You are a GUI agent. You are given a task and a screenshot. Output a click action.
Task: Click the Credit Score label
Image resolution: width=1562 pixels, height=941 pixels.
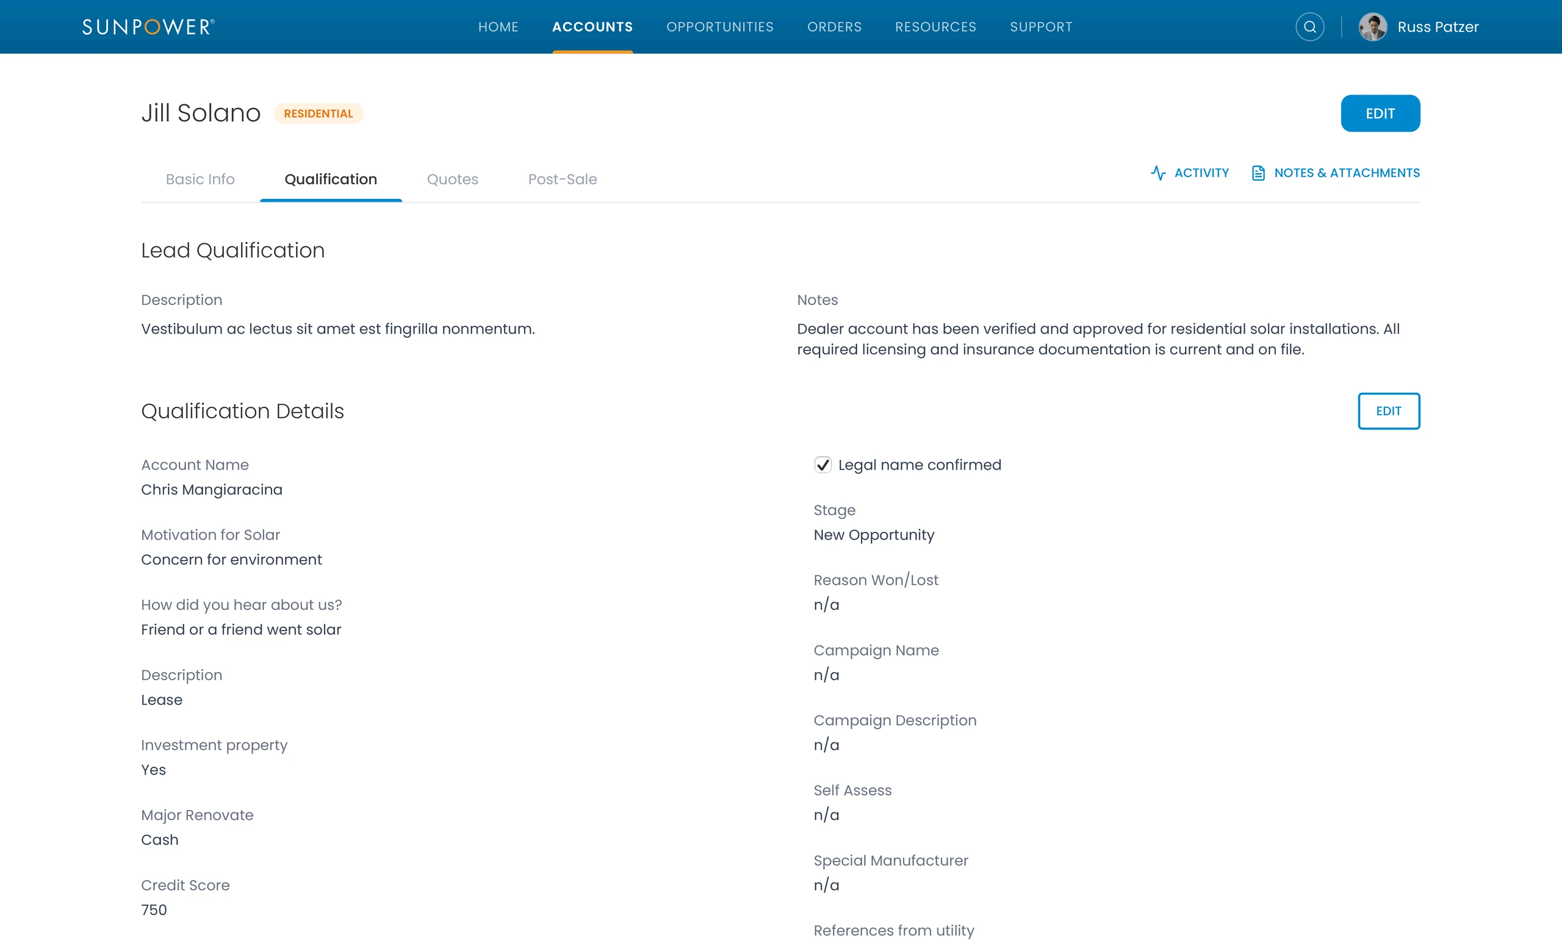pos(185,885)
